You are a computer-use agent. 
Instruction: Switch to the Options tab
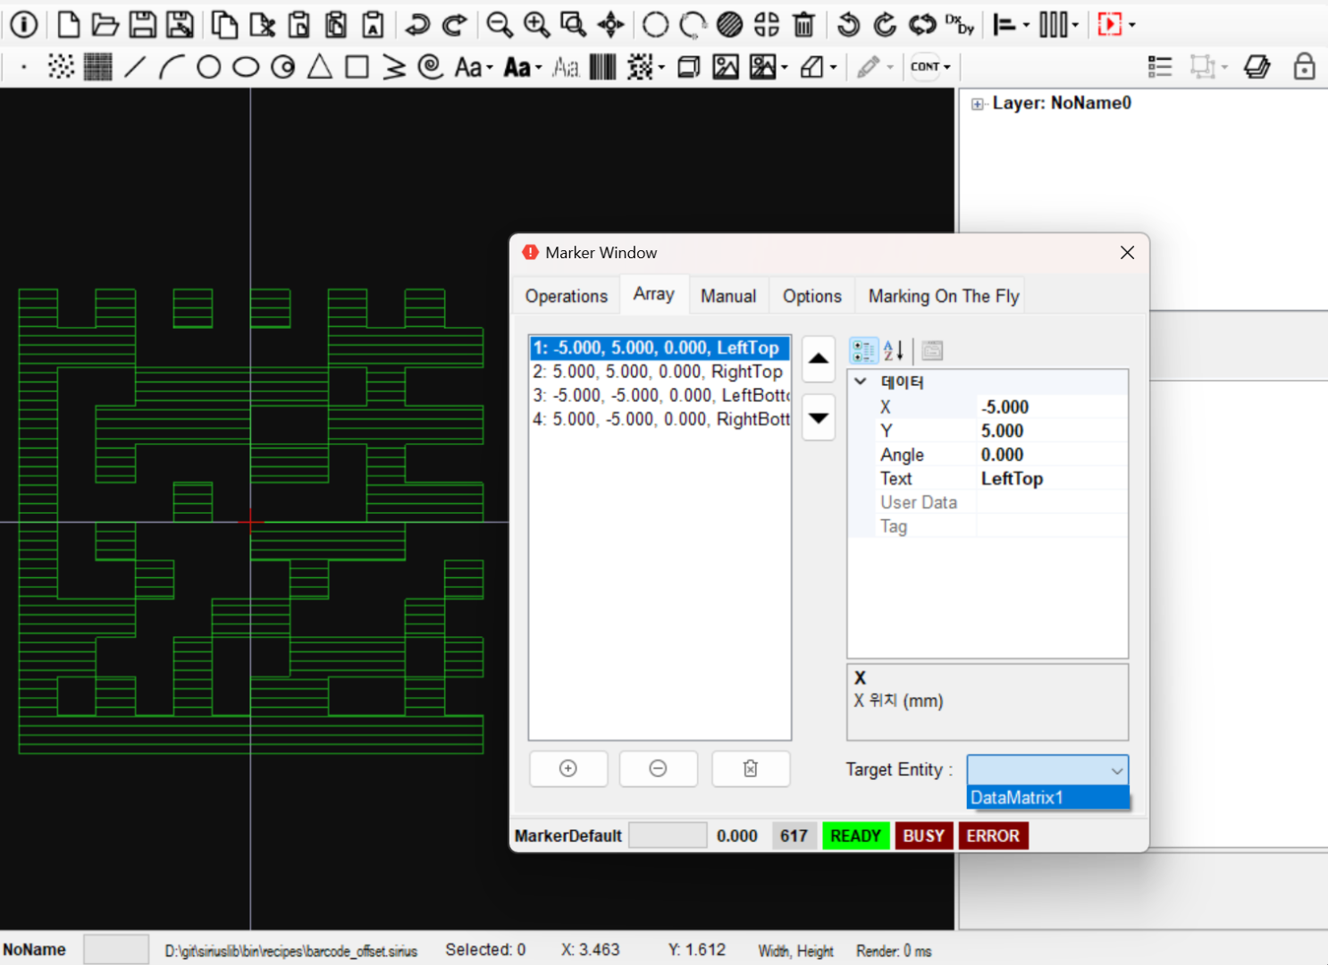pyautogui.click(x=812, y=296)
